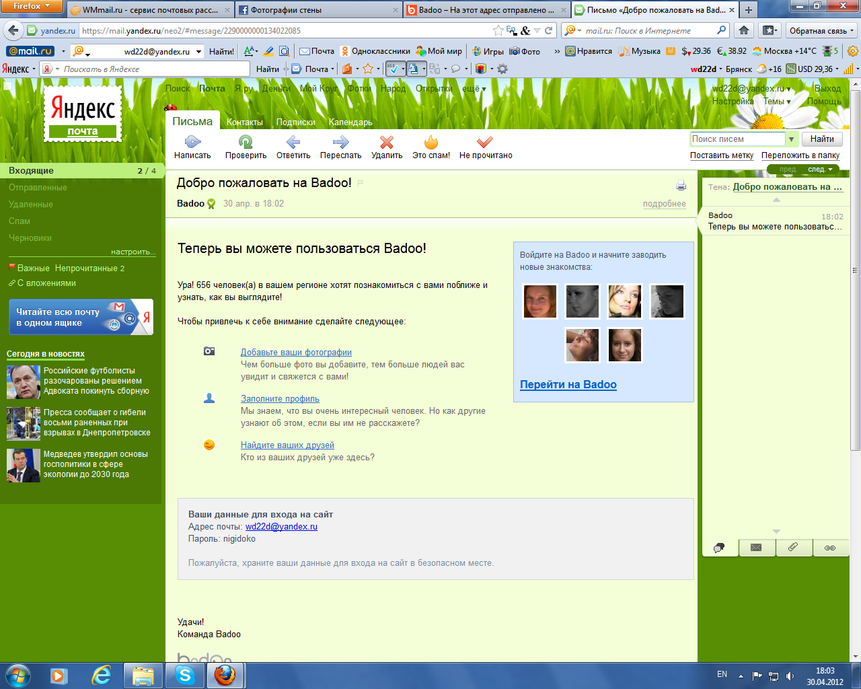Click the chain link icon in thread panel
The height and width of the screenshot is (689, 861).
(830, 548)
